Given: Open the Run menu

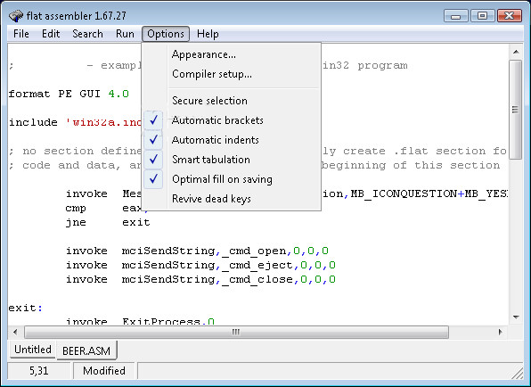Looking at the screenshot, I should pos(125,34).
